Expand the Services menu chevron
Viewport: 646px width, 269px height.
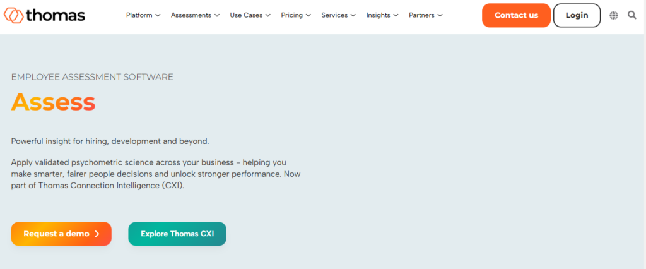point(353,15)
